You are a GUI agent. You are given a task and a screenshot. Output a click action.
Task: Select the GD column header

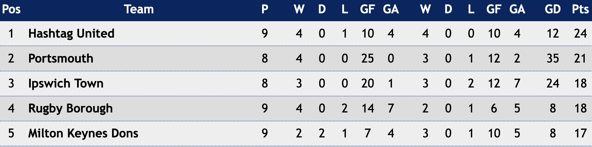click(553, 9)
